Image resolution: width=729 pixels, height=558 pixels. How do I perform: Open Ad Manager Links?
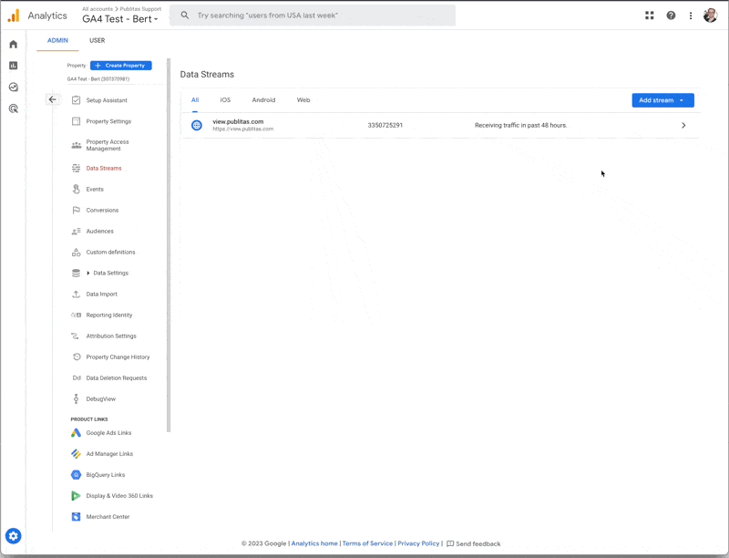(109, 454)
